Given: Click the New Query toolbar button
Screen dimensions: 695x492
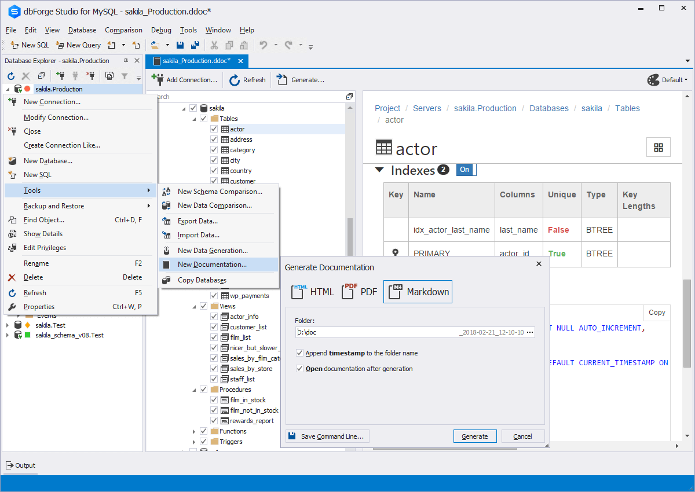Looking at the screenshot, I should (78, 45).
